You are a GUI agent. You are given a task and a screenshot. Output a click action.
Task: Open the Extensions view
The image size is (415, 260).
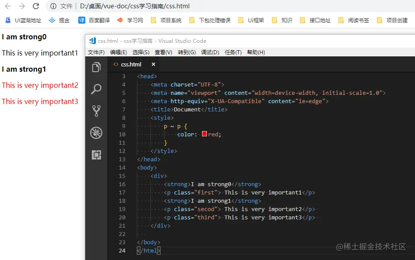96,155
